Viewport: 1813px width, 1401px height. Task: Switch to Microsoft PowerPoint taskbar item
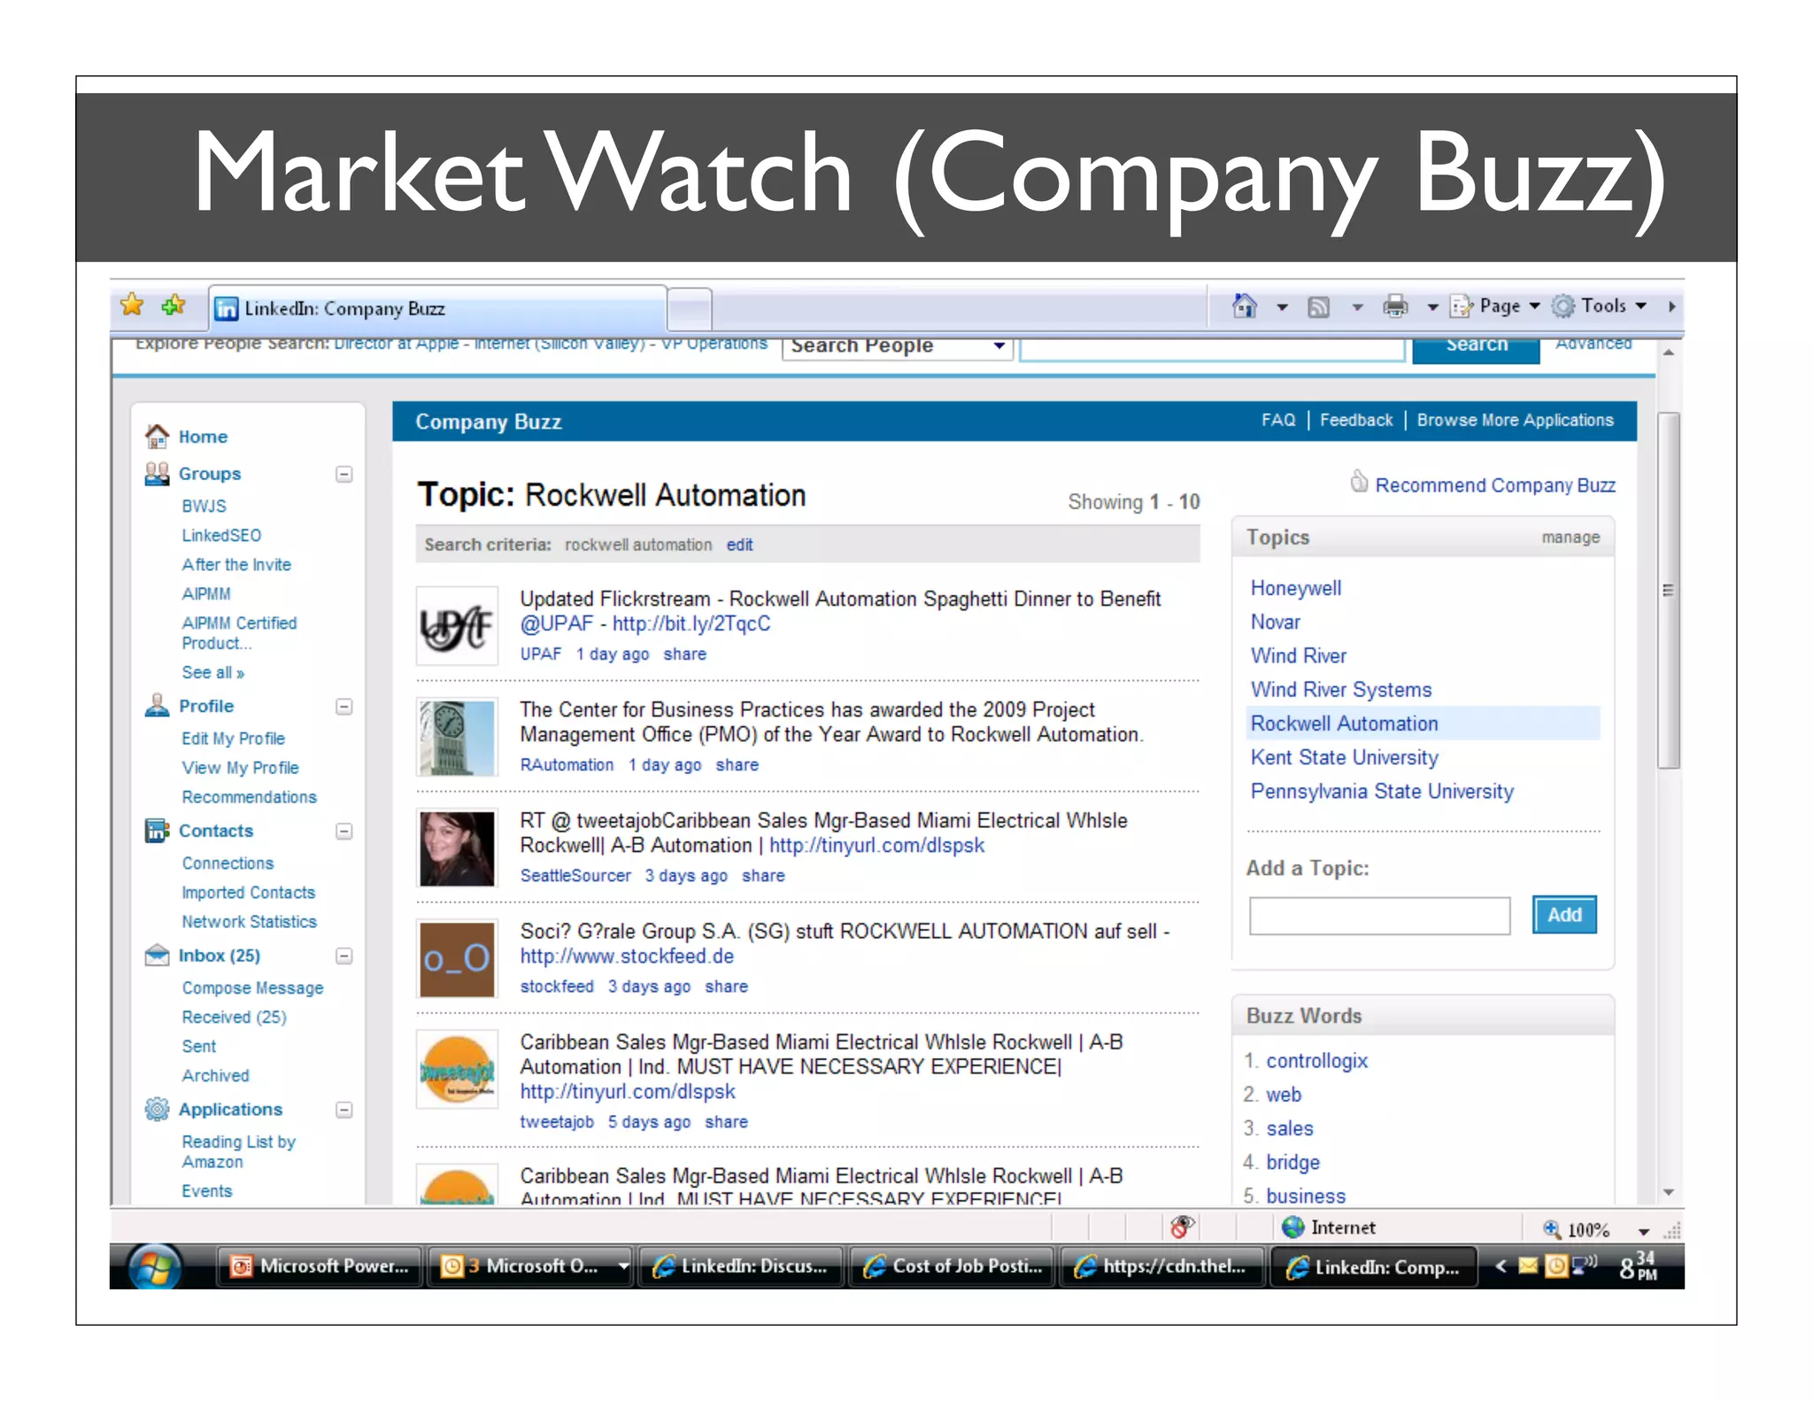coord(320,1266)
